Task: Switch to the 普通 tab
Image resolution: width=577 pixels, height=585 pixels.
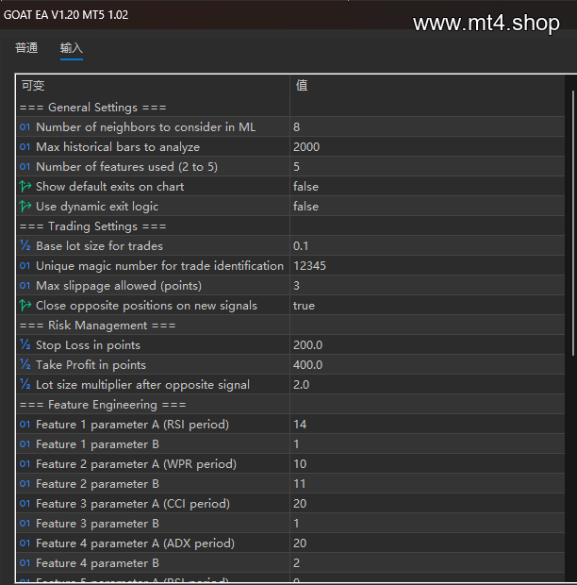Action: pos(26,48)
